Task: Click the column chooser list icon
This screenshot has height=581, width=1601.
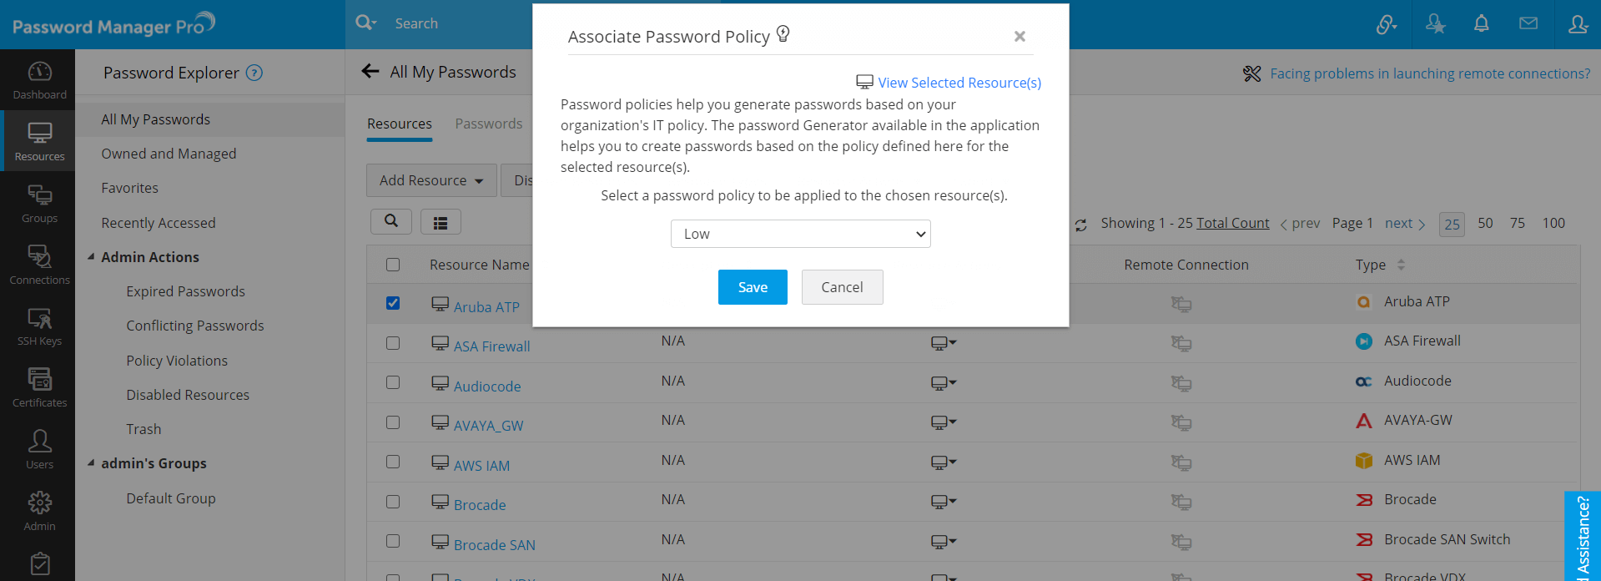Action: tap(441, 222)
